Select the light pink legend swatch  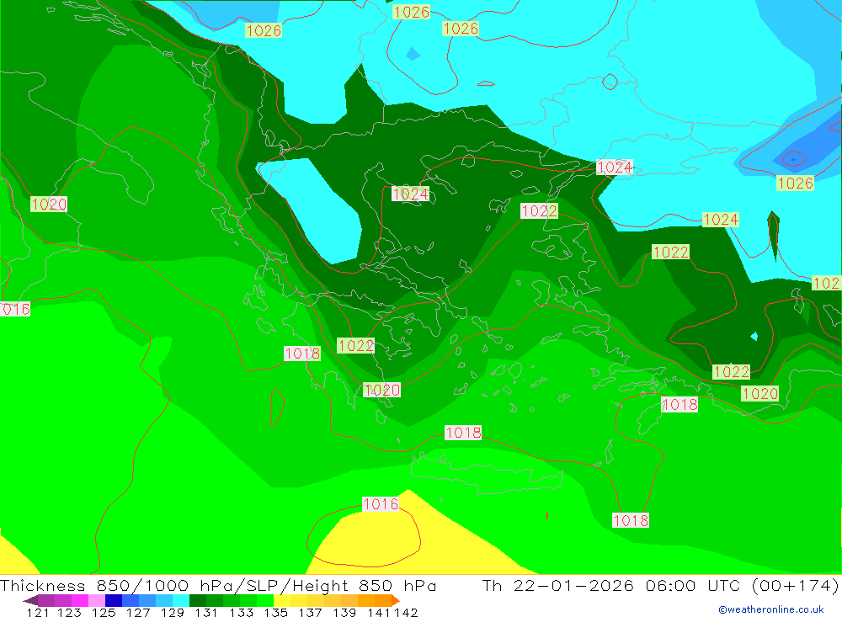coord(97,600)
